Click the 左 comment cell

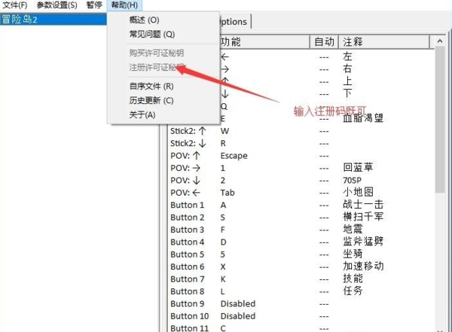coord(347,56)
